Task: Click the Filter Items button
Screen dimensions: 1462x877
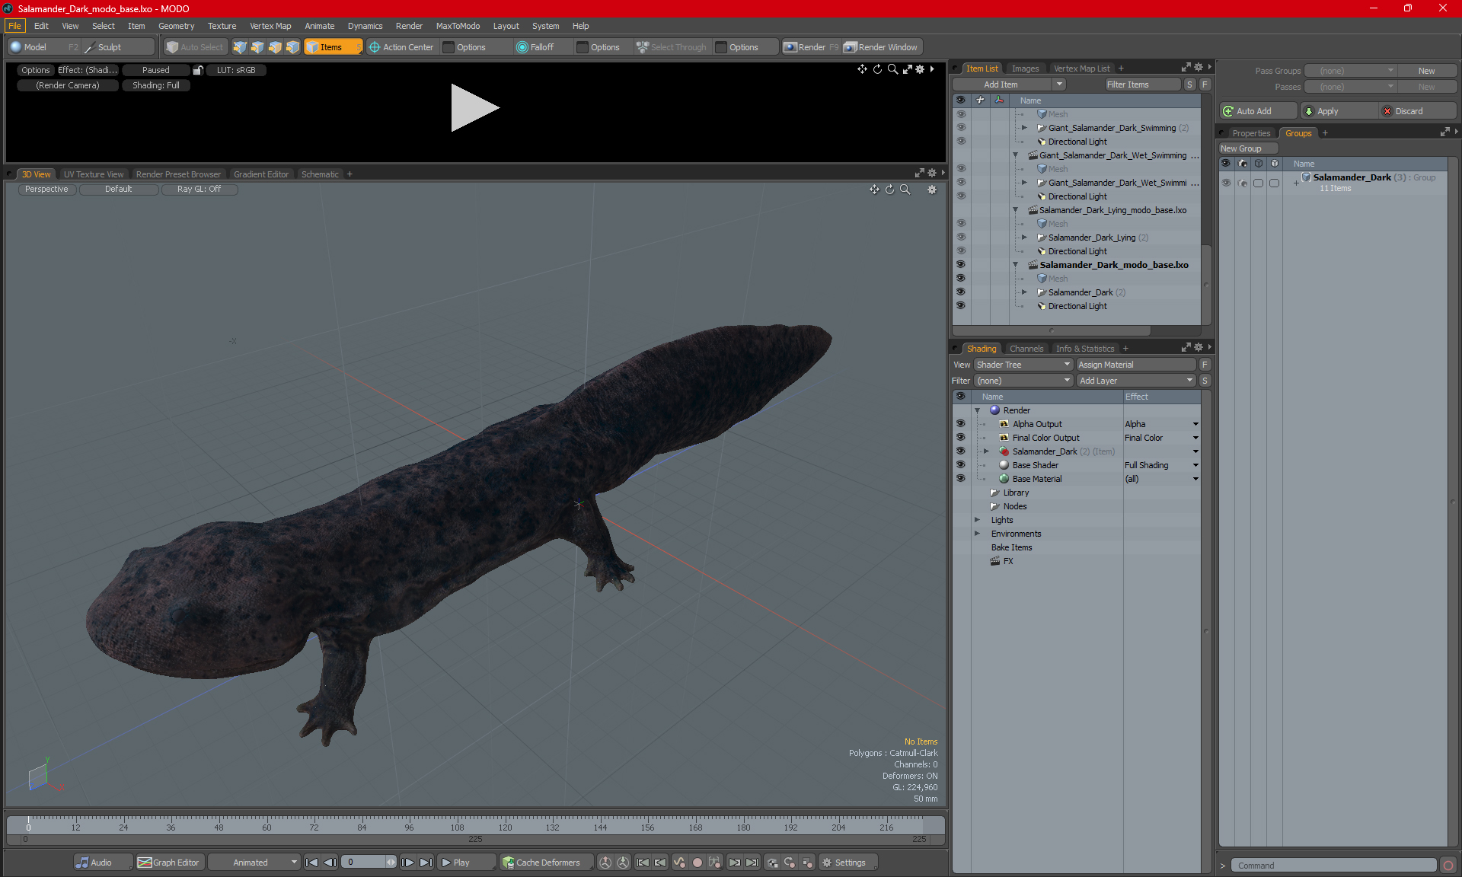Action: coord(1142,85)
